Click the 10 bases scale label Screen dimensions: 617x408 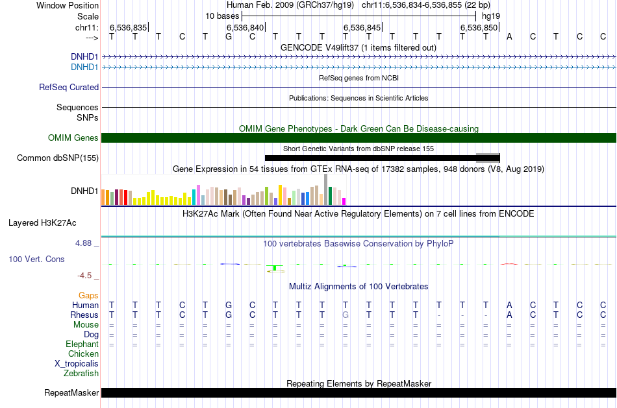click(x=222, y=16)
